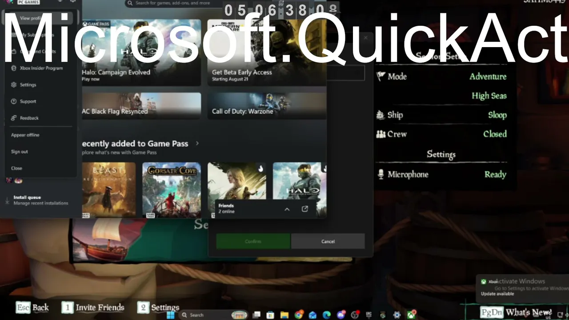
Task: Click the Xbox app search field
Action: (173, 4)
